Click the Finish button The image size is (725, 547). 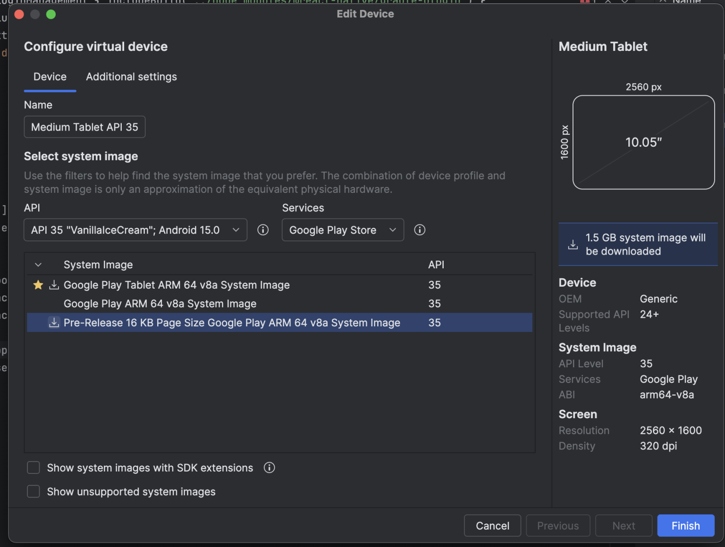click(x=685, y=525)
